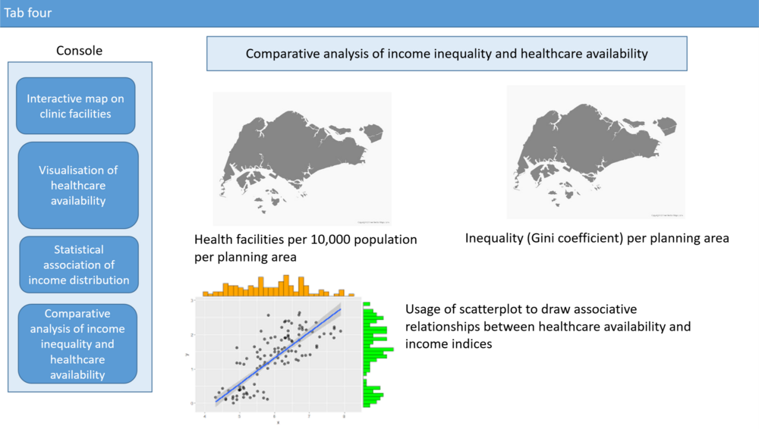
Task: Click the Health facilities per 10,000 population caption
Action: [306, 248]
